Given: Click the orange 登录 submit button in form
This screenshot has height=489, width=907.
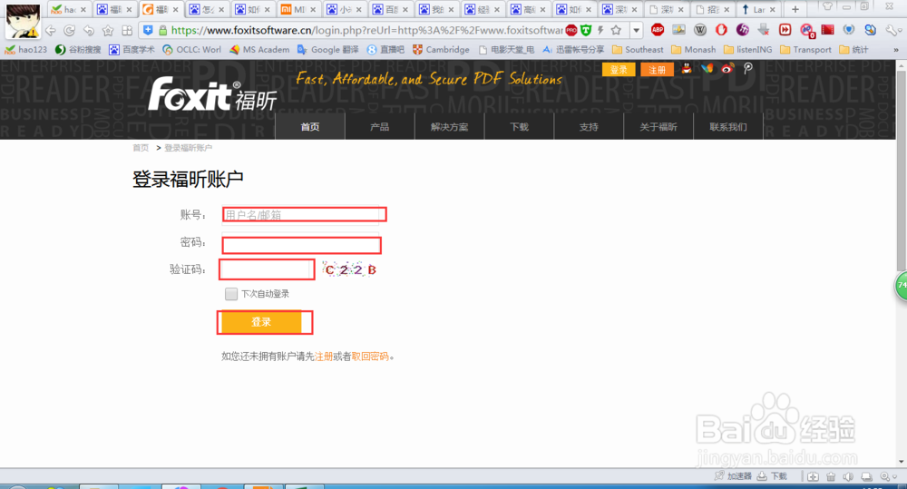Looking at the screenshot, I should (261, 322).
